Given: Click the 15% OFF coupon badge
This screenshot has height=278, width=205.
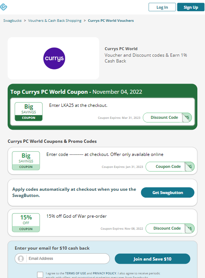Looking at the screenshot, I should coord(26,222).
